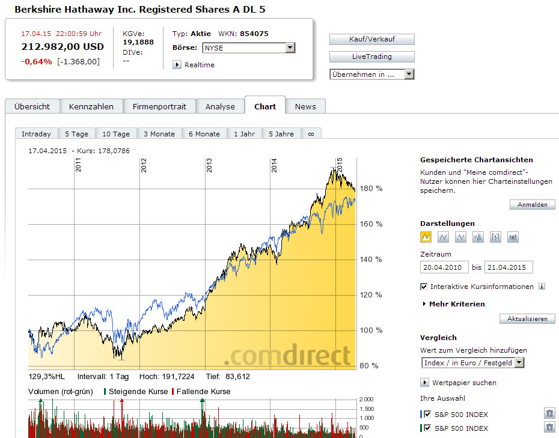Click the Aktualisieren button

click(527, 318)
